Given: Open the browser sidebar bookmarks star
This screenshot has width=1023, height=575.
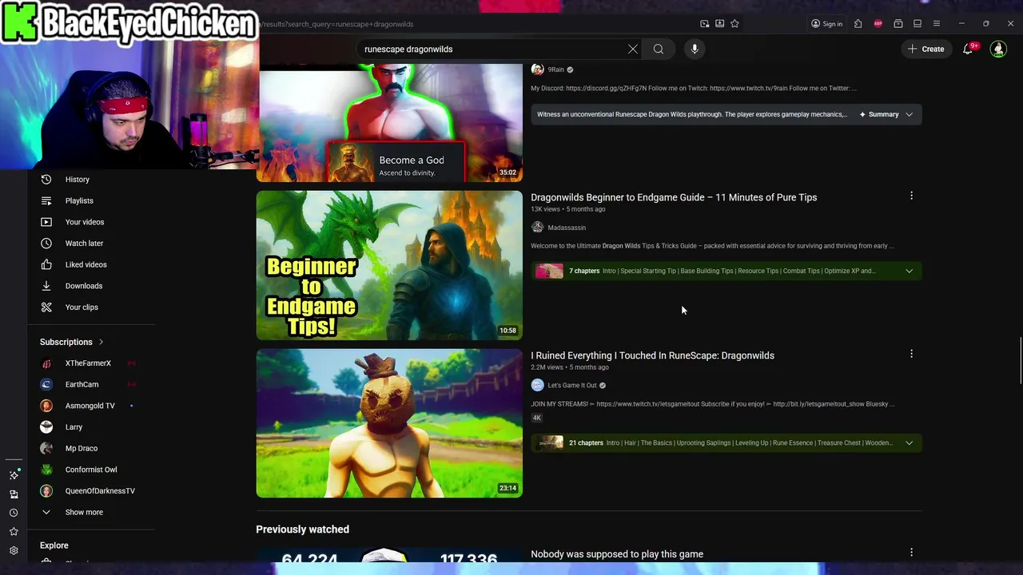Looking at the screenshot, I should click(14, 532).
